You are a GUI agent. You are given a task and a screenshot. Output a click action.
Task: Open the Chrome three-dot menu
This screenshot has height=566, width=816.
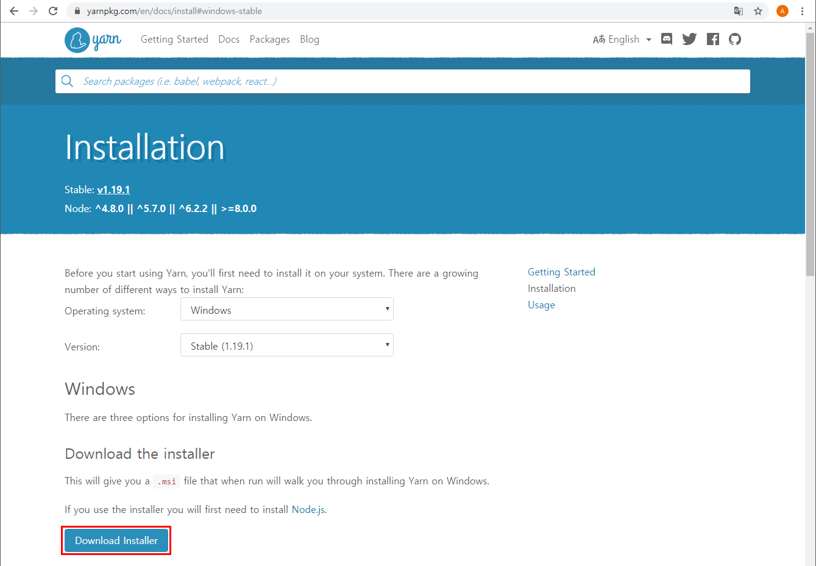802,11
